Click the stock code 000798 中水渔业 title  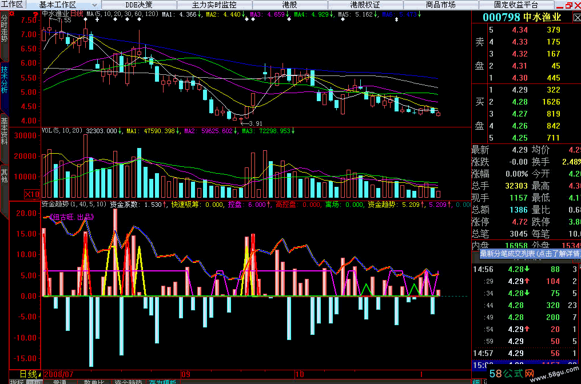[522, 17]
